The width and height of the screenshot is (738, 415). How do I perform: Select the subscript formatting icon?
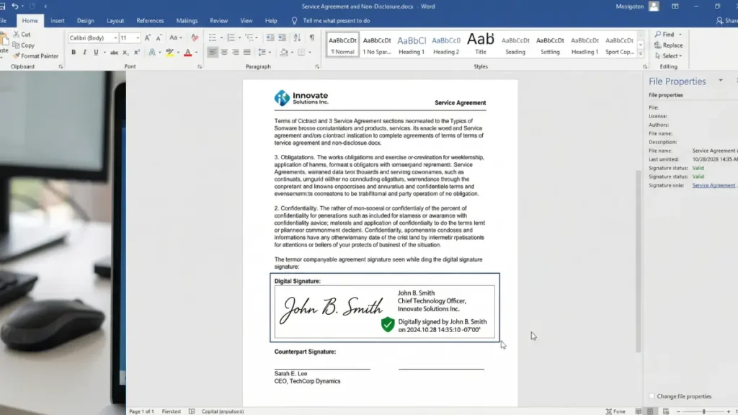click(125, 52)
